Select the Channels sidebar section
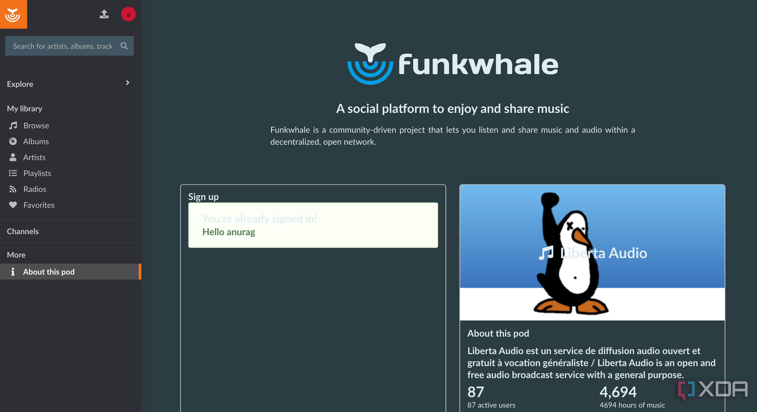This screenshot has width=757, height=412. pos(23,231)
